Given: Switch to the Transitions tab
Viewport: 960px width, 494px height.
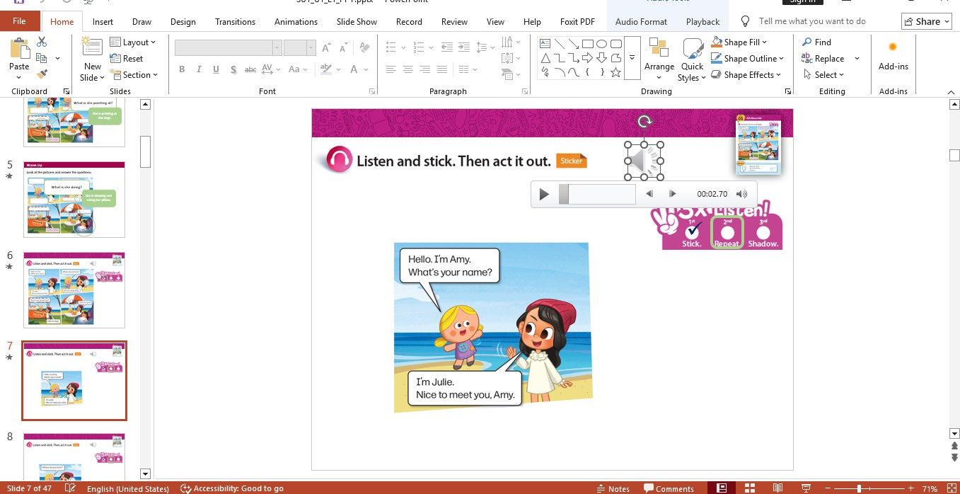Looking at the screenshot, I should (235, 22).
